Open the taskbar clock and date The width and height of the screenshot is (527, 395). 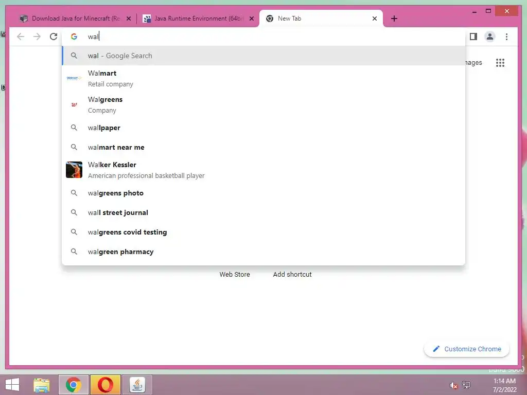point(504,385)
